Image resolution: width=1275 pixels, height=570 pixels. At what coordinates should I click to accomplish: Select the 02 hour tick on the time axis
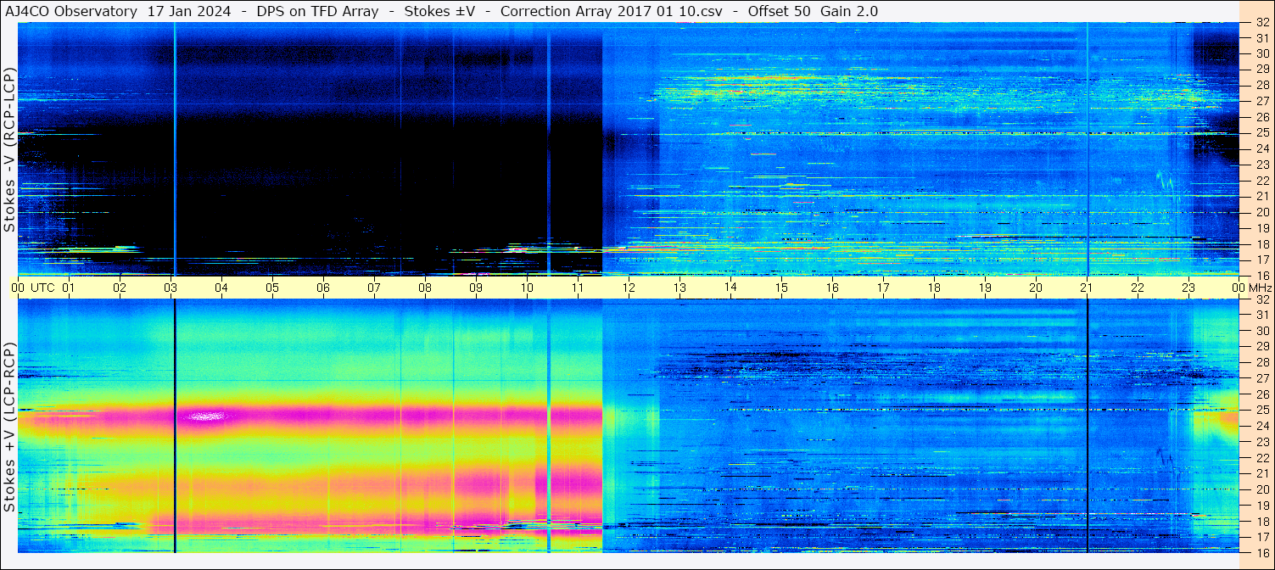pyautogui.click(x=120, y=288)
